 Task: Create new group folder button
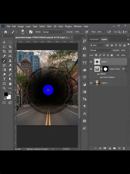[x=114, y=148]
